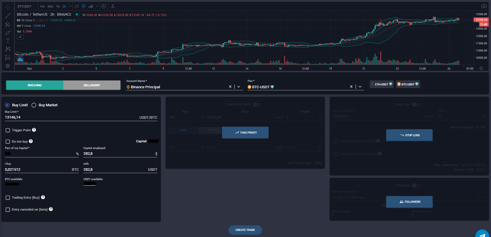Open indicators via the fx icon
The image size is (491, 237).
click(x=113, y=6)
